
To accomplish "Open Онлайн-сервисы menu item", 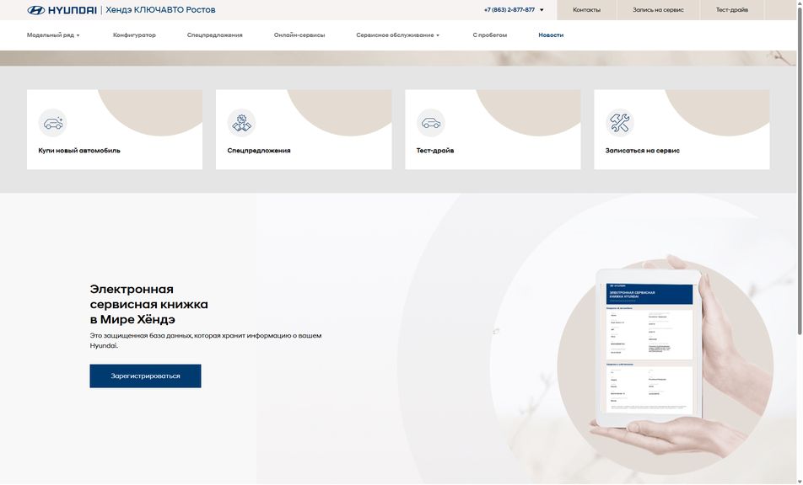I will click(299, 35).
